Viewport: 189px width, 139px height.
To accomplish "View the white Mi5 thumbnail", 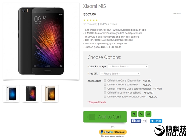I will pyautogui.click(x=11, y=94).
